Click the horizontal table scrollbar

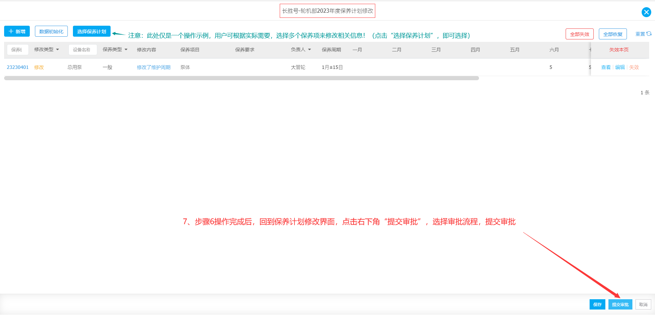[x=241, y=78]
